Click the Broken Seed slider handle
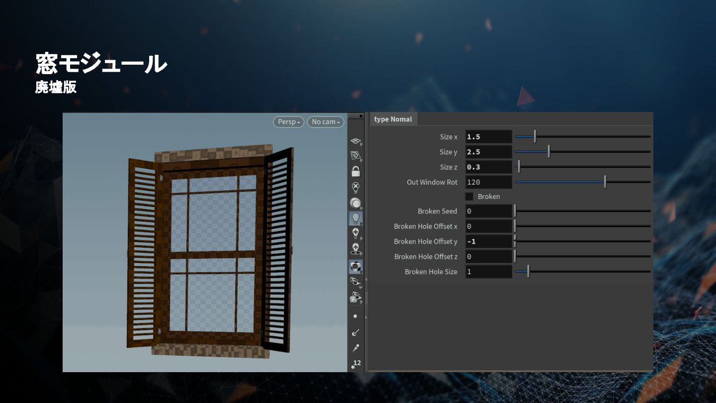 515,211
